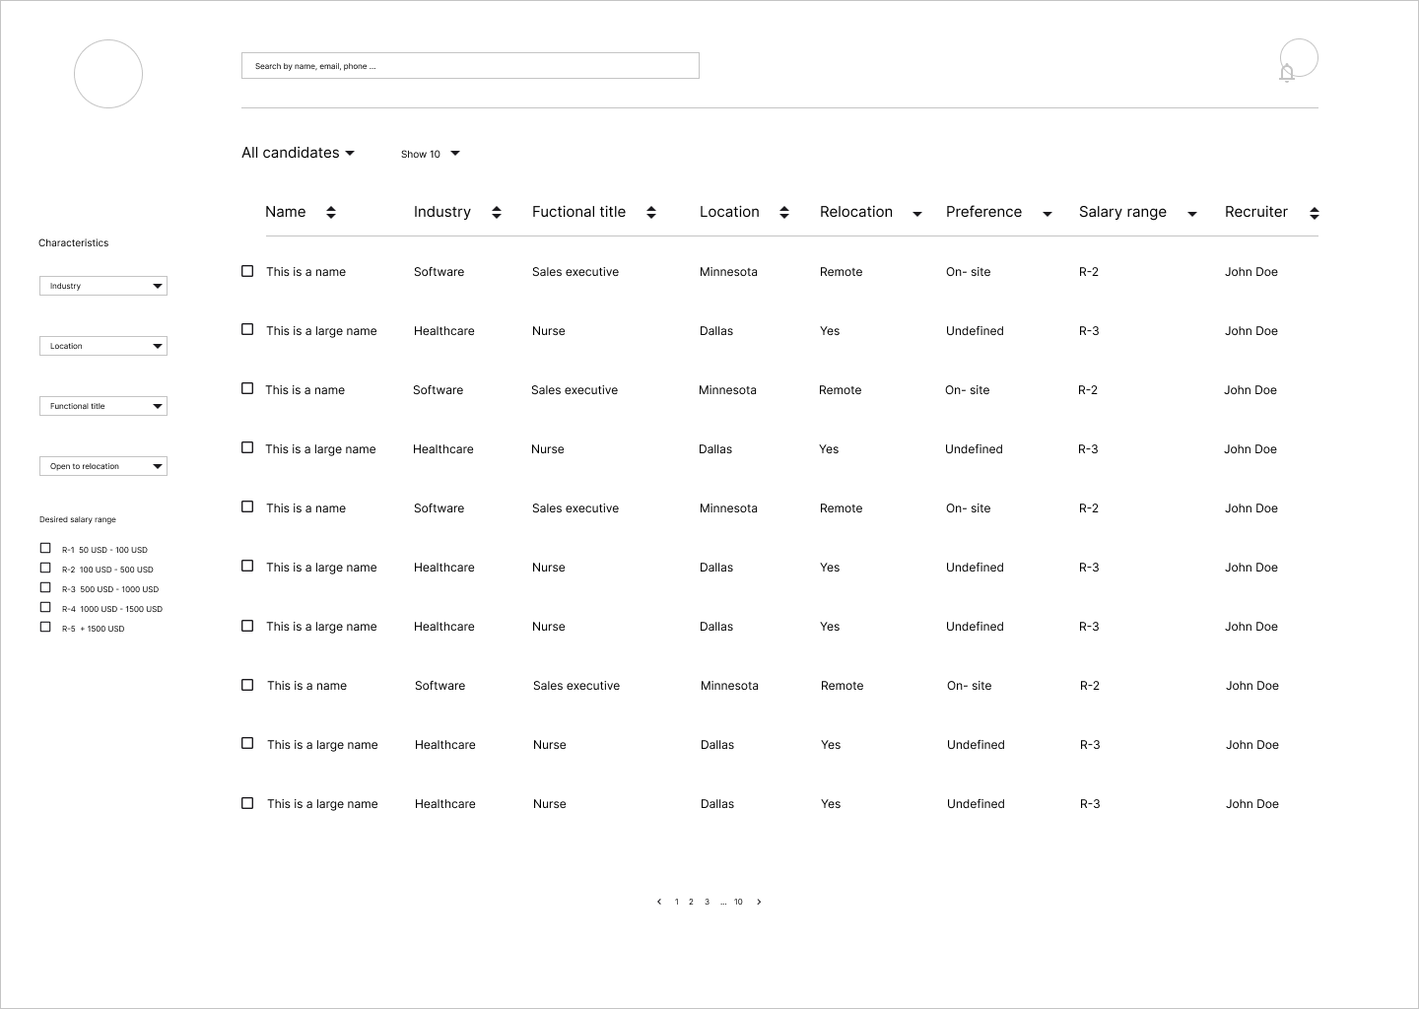The height and width of the screenshot is (1009, 1419).
Task: Select seventh candidate row checkbox
Action: tap(247, 626)
